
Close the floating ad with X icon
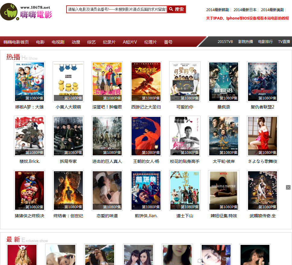(288, 187)
